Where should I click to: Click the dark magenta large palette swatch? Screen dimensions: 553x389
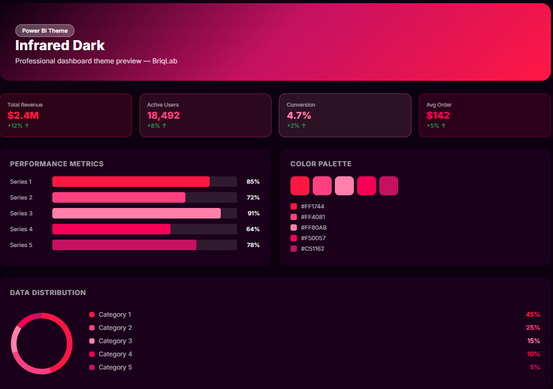(389, 186)
